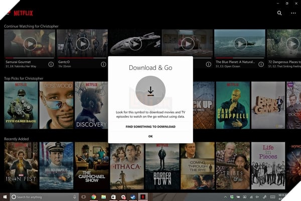Play Gantz:O from Continue Watching

click(x=83, y=44)
